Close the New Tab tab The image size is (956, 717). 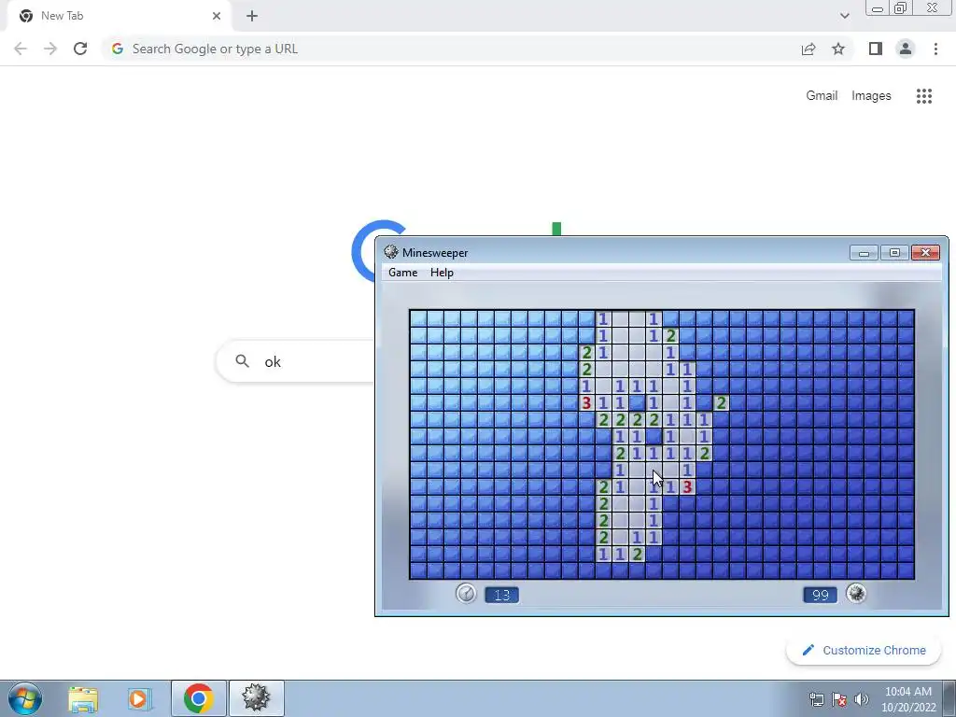click(217, 16)
